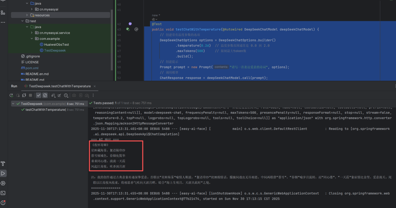The height and width of the screenshot is (208, 396).
Task: Close the TestDeepseek.testChatWithTemperature run tab
Action: click(95, 86)
